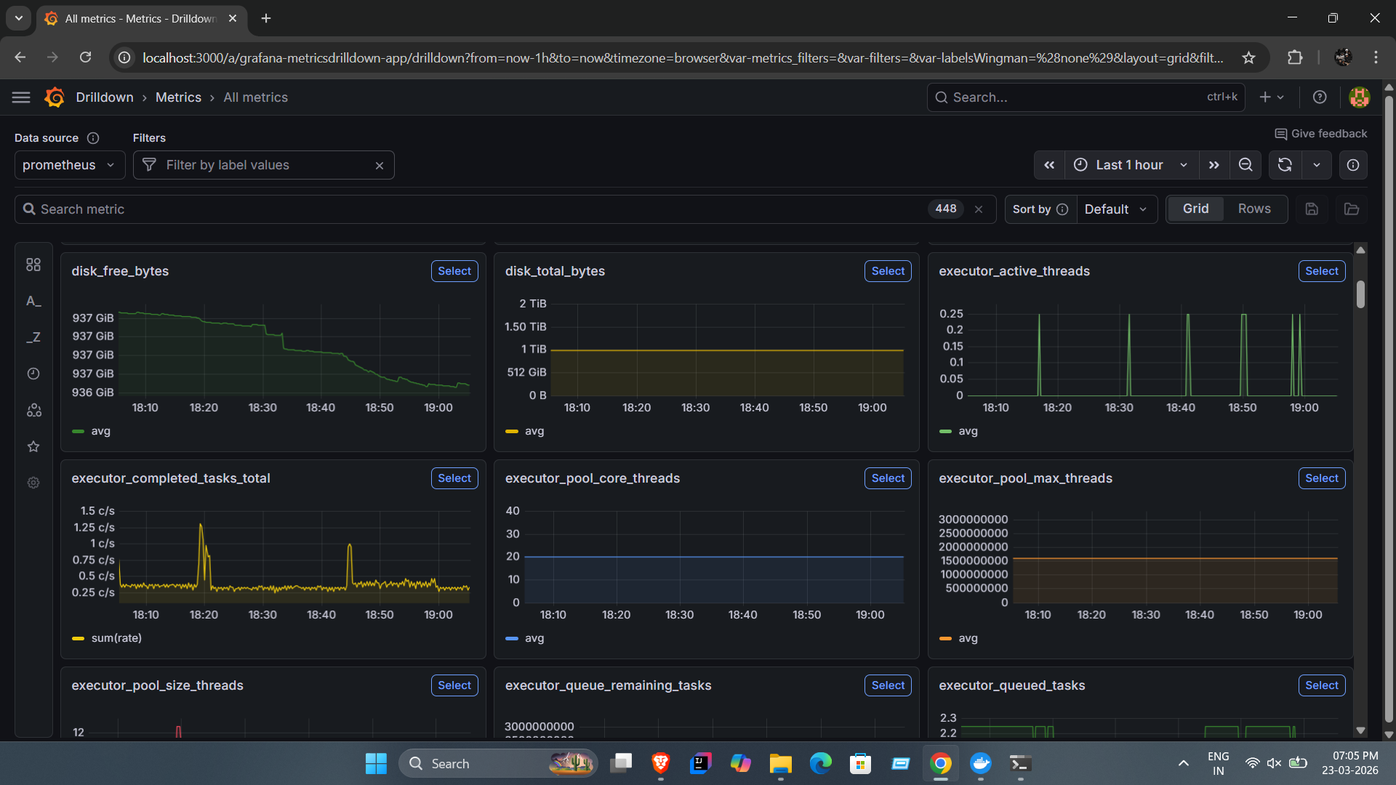
Task: Open the browser tab list chevron
Action: (19, 18)
